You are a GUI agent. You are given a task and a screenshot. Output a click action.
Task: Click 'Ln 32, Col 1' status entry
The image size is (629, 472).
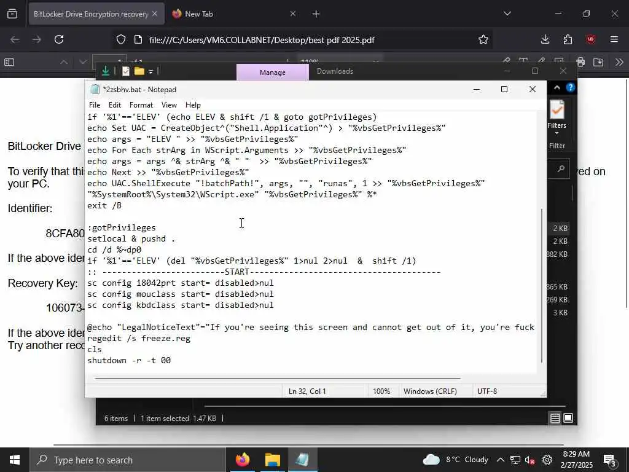[307, 391]
